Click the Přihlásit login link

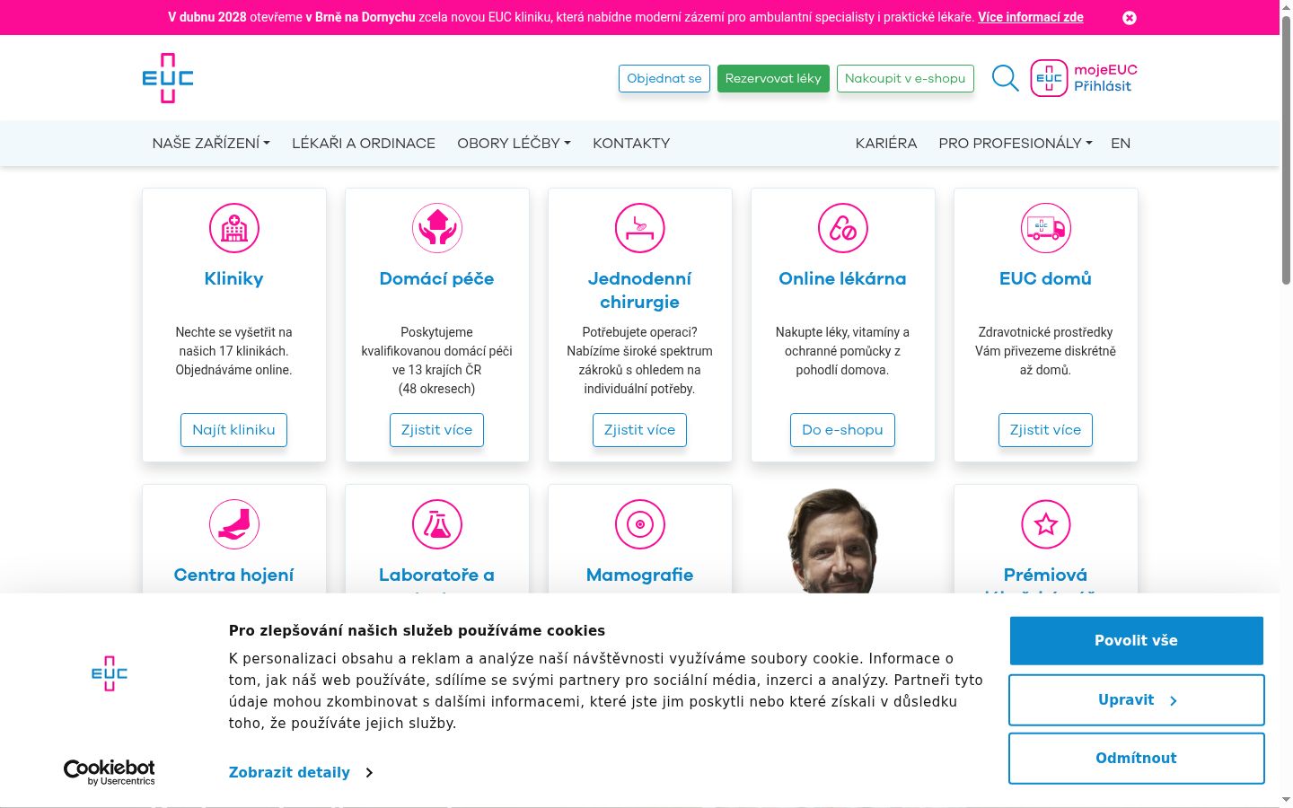[1103, 86]
